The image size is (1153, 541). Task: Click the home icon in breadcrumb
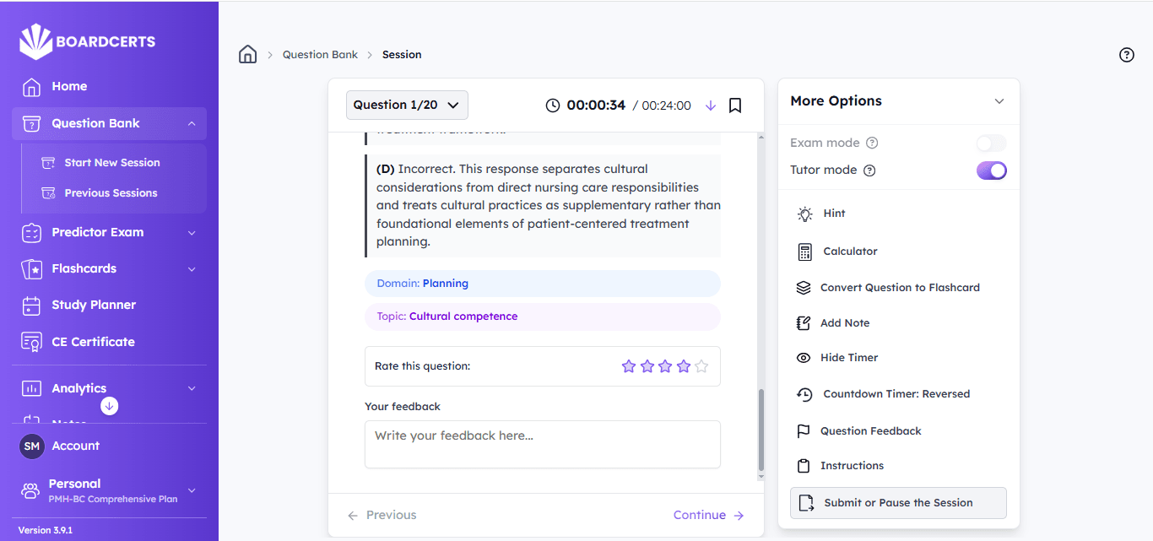pos(247,55)
